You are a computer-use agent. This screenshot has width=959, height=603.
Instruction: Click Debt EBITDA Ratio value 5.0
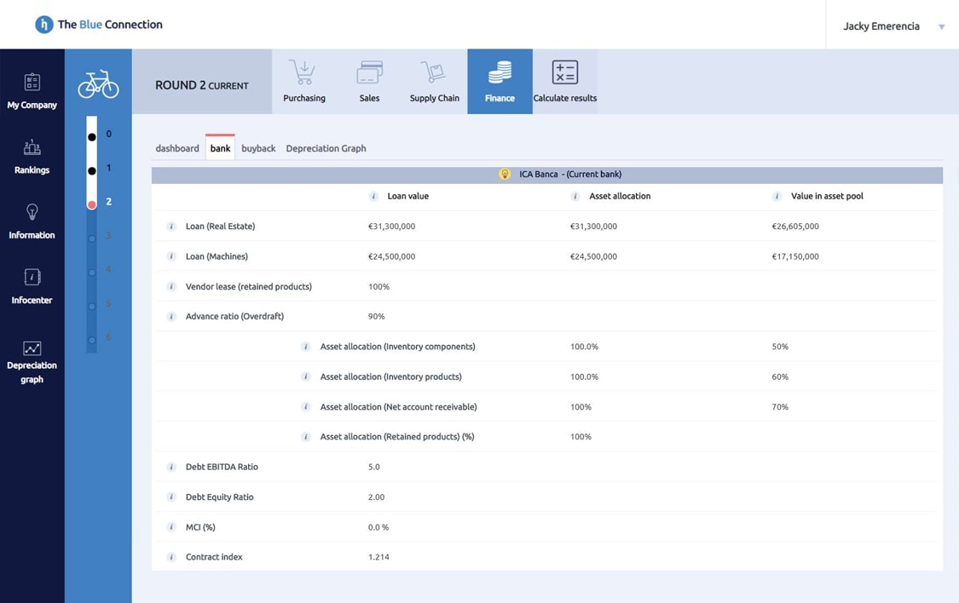373,467
